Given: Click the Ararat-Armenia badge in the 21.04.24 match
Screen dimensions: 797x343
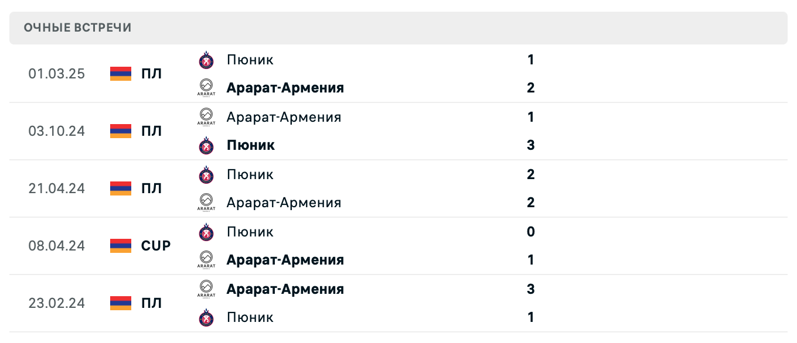Looking at the screenshot, I should [x=206, y=202].
